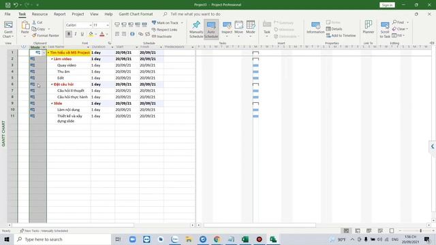Activate the Format Painter tool
The width and height of the screenshot is (436, 245).
tap(46, 35)
